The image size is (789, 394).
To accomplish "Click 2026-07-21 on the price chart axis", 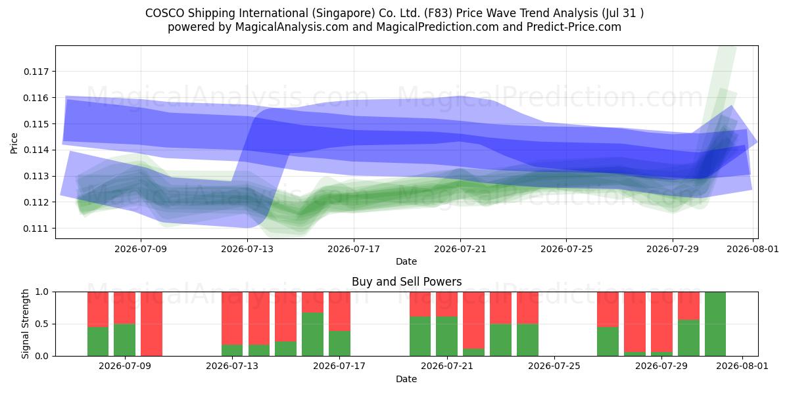I will pyautogui.click(x=460, y=250).
